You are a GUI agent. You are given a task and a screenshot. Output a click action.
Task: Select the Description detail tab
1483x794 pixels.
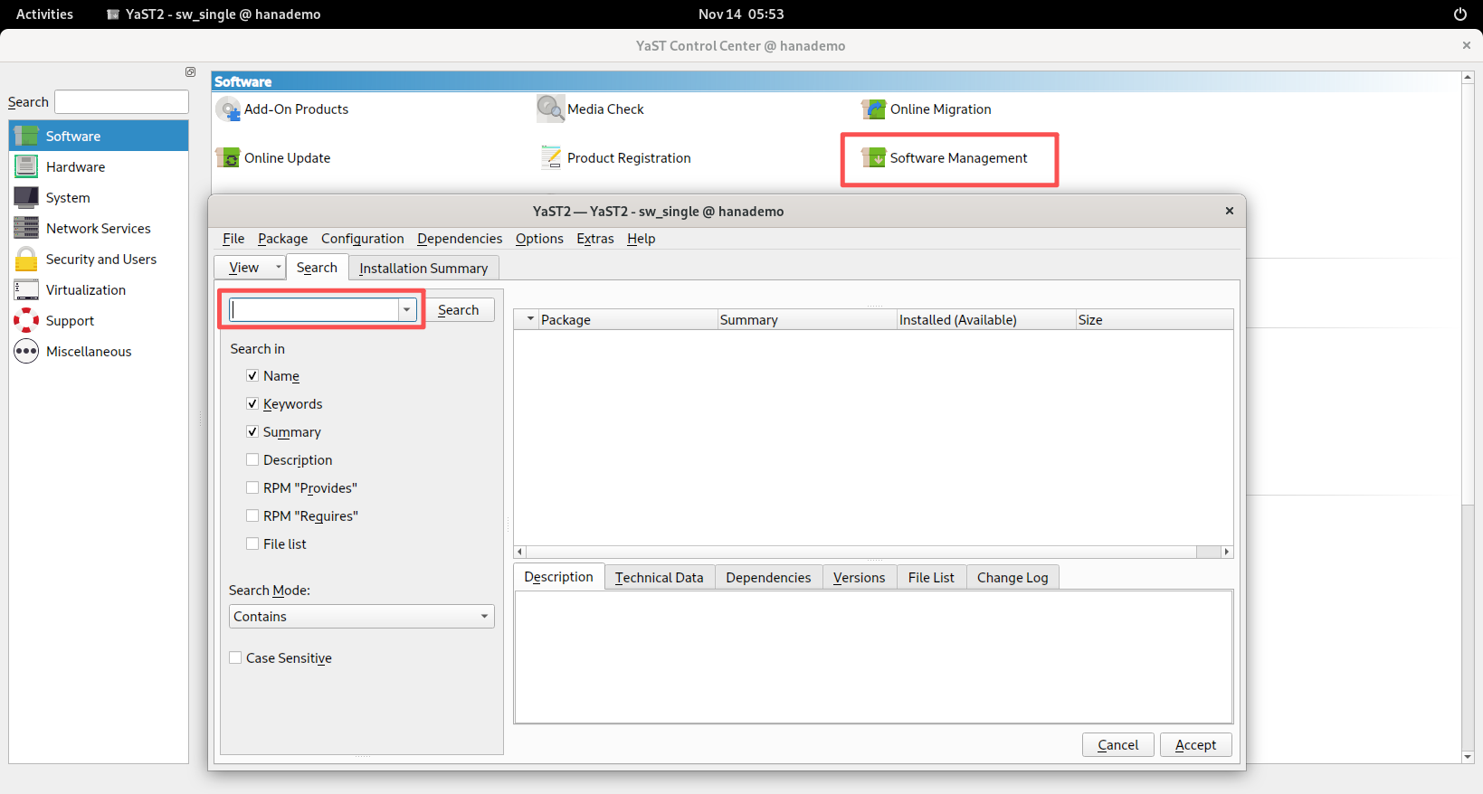(559, 577)
